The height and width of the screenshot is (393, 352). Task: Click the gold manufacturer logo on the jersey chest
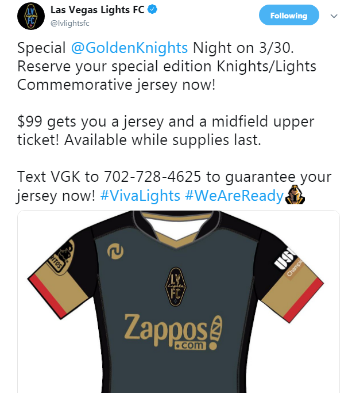(x=115, y=251)
